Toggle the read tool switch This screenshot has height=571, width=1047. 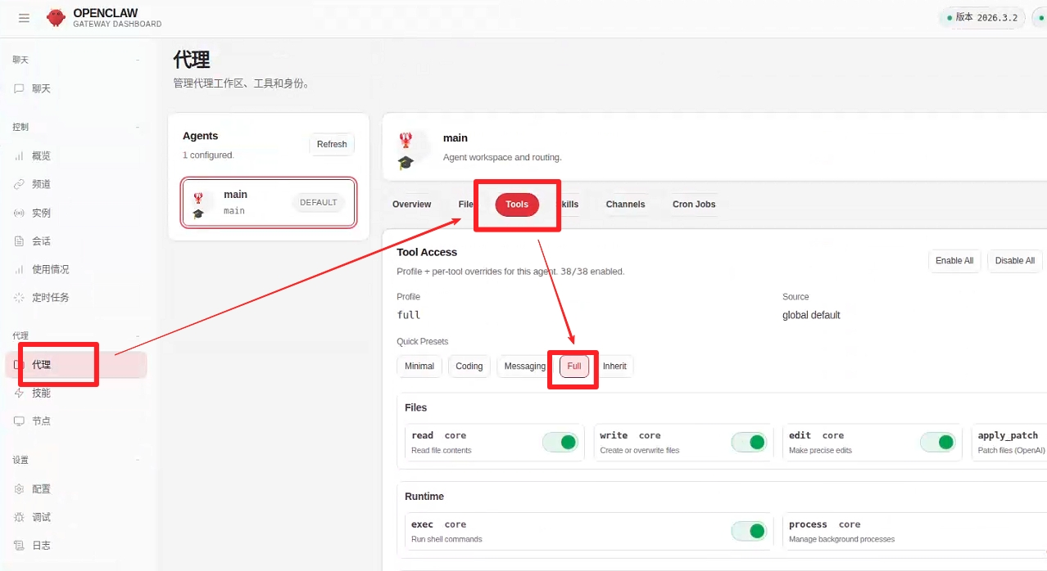pyautogui.click(x=560, y=443)
